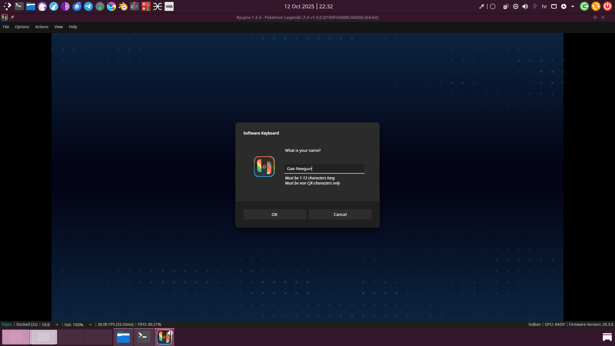Expand the system tray hidden icons arrow

[x=573, y=6]
